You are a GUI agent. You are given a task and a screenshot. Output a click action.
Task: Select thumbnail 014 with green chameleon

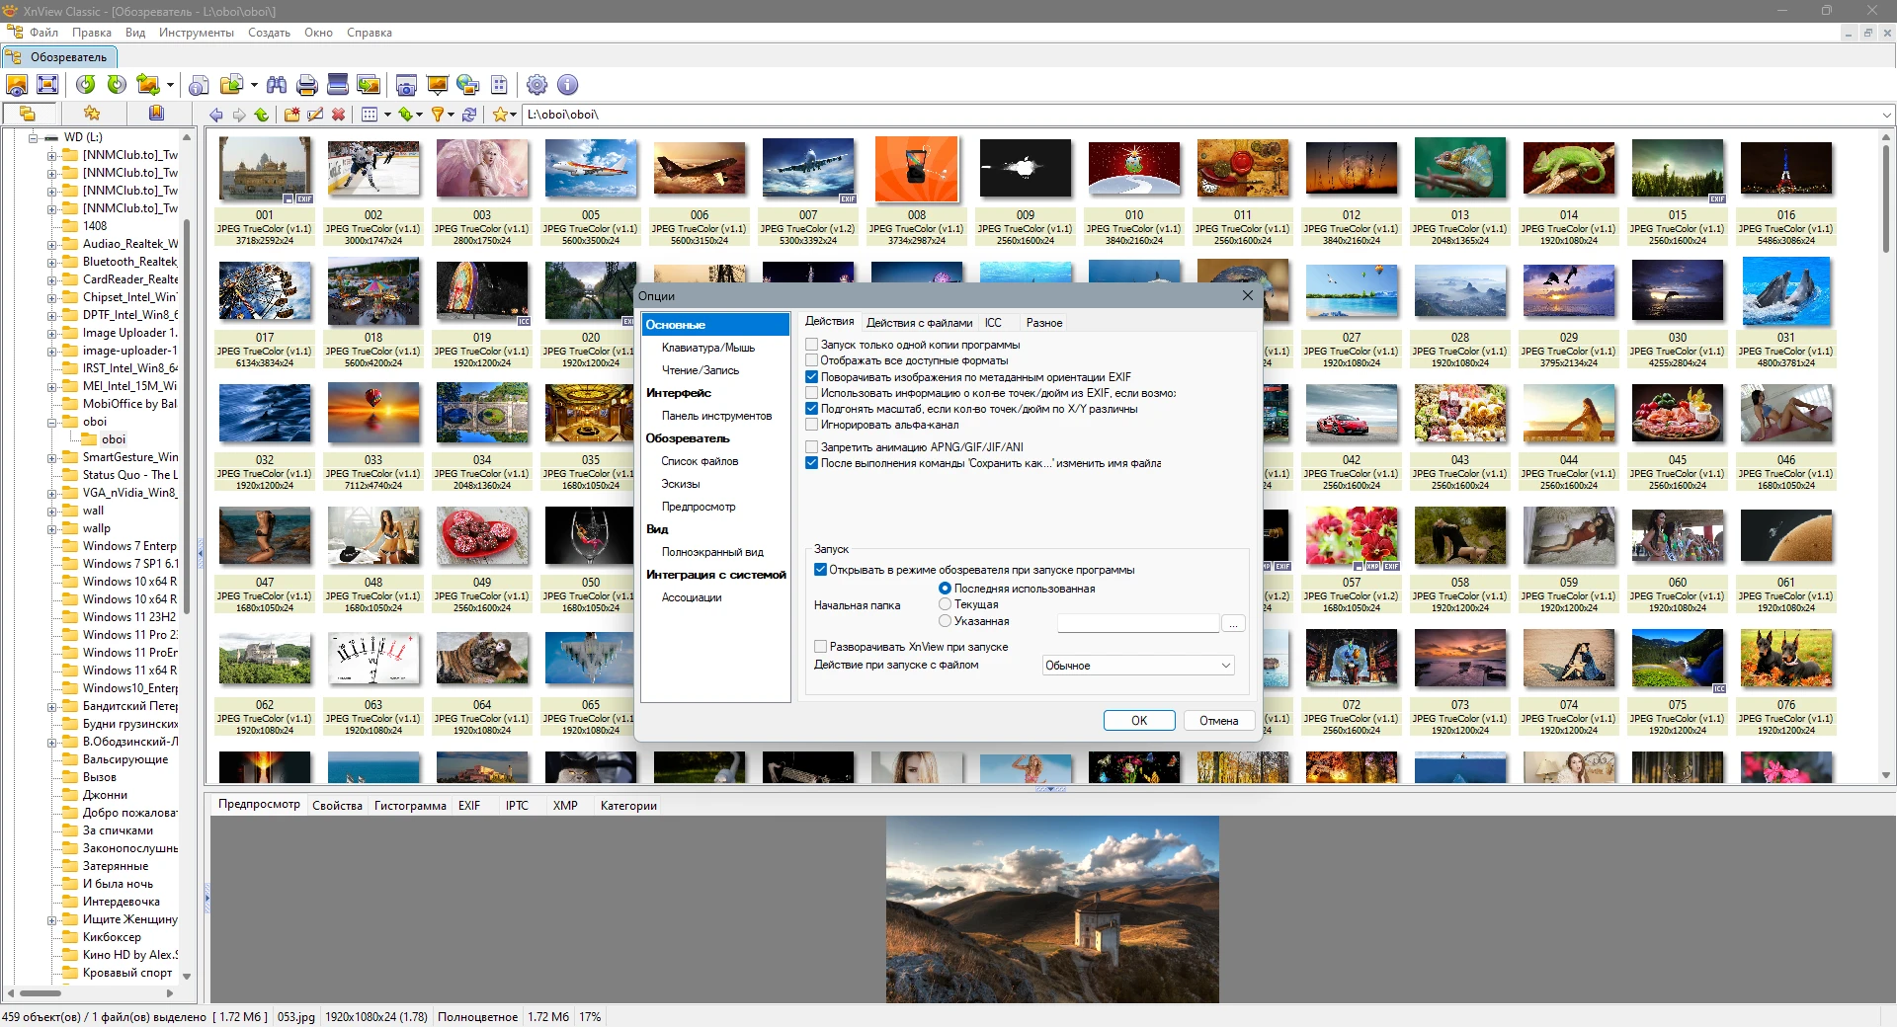tap(1568, 169)
